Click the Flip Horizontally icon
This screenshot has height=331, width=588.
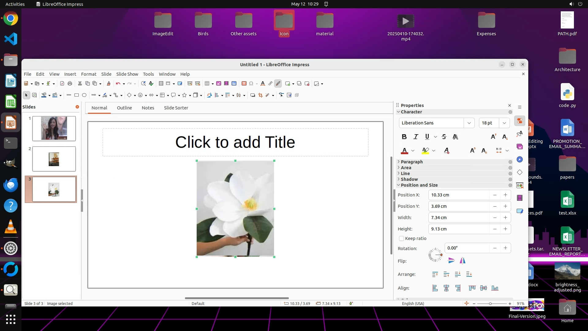[x=462, y=261]
